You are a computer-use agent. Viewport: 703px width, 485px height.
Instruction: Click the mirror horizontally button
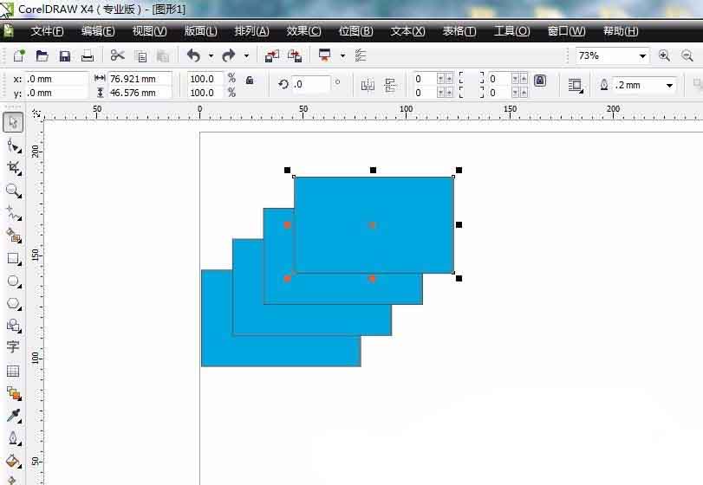368,85
